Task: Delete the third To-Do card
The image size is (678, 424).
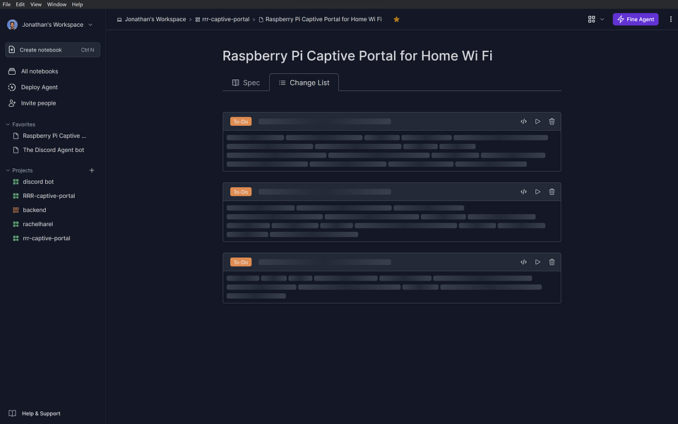Action: pos(552,261)
